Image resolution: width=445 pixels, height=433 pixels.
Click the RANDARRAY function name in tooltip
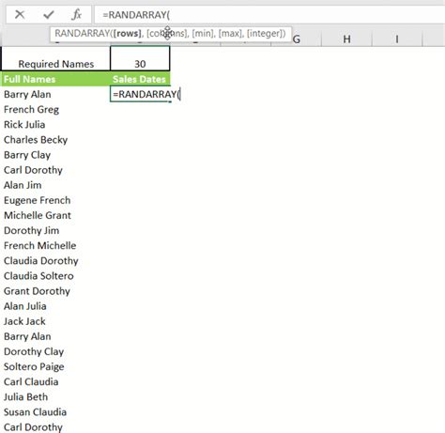(83, 33)
